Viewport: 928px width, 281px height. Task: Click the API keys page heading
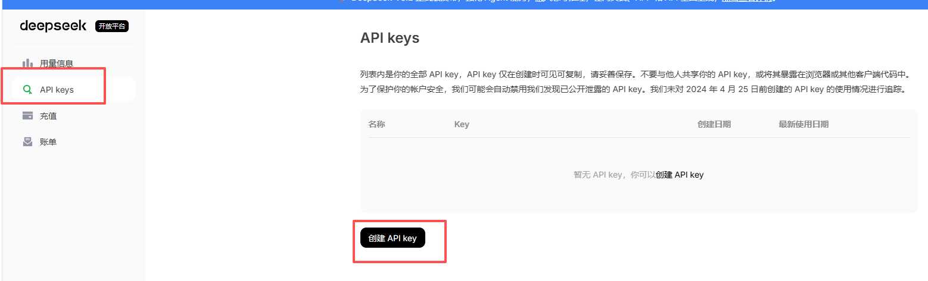pos(390,38)
